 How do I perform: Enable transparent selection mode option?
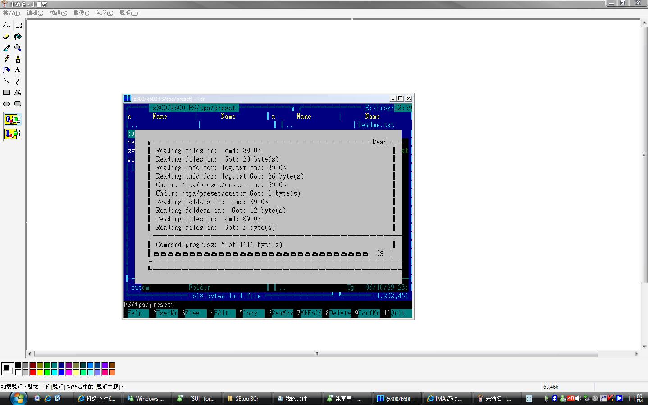coord(12,134)
